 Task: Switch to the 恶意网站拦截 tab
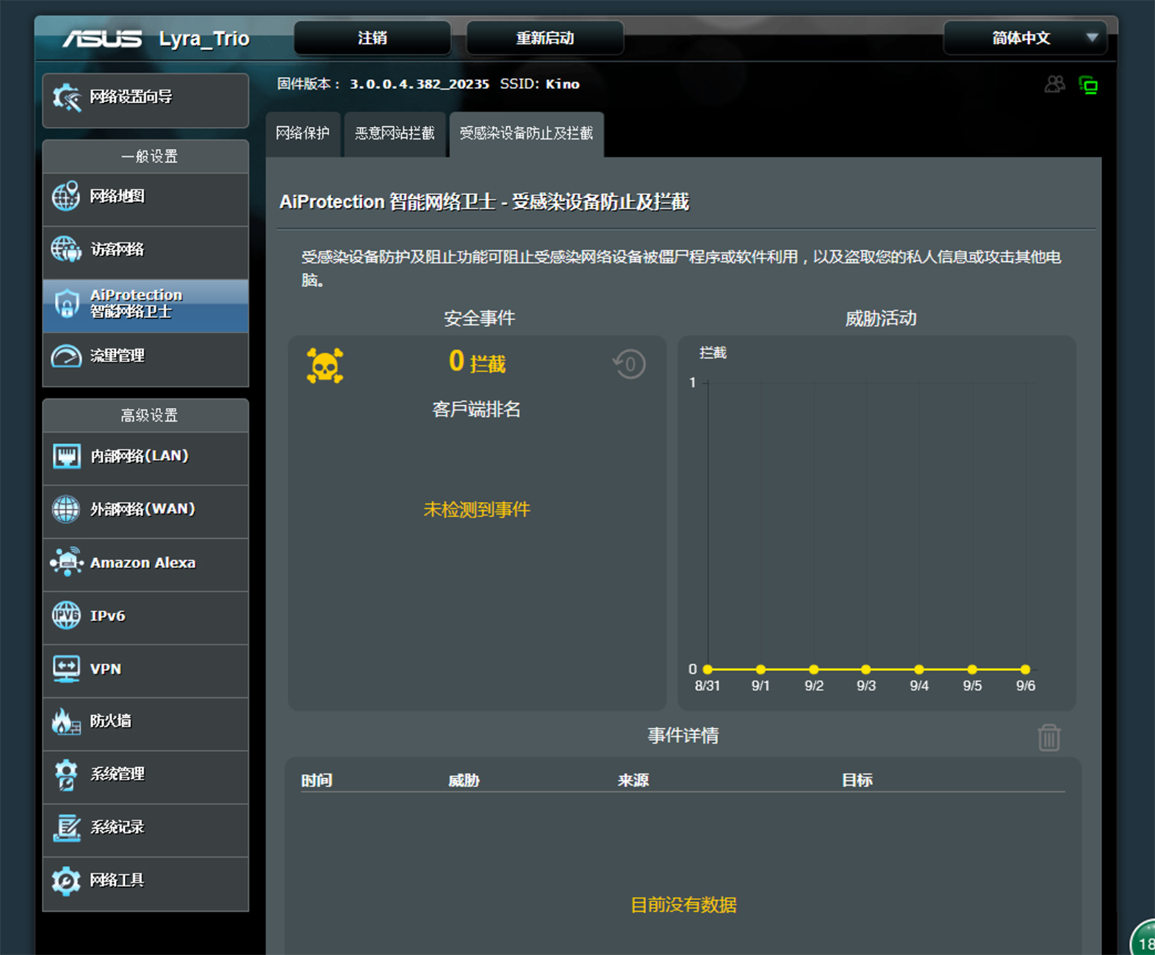(x=394, y=133)
